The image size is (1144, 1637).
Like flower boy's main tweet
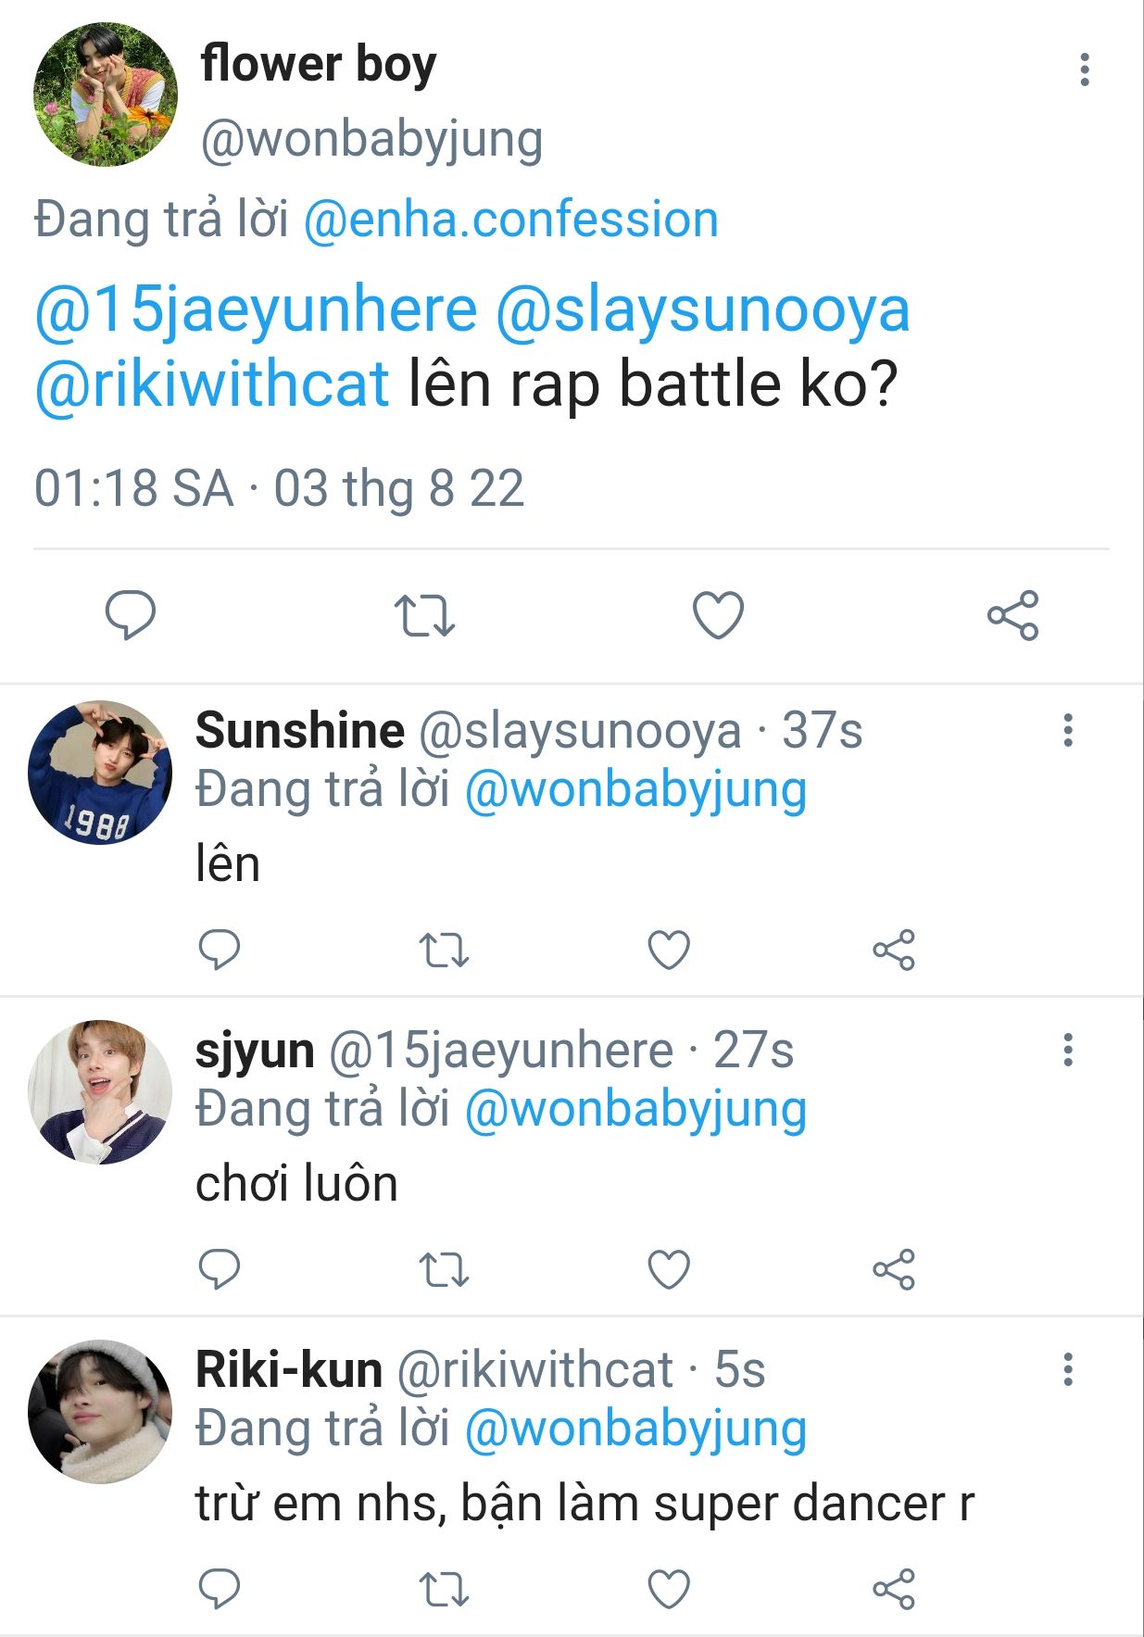pos(718,615)
